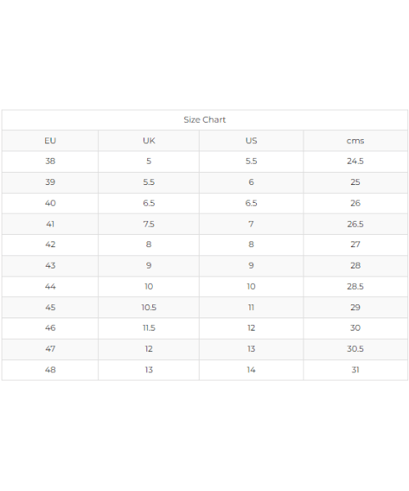This screenshot has height=491, width=409.
Task: Select the EU column header
Action: 50,141
